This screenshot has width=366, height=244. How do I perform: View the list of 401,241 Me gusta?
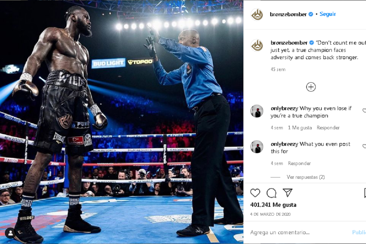click(x=273, y=205)
